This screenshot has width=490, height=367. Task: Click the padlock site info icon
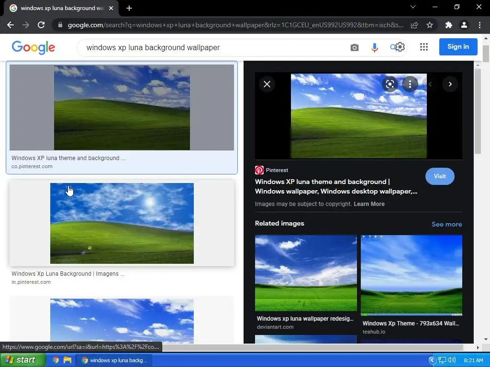point(60,25)
